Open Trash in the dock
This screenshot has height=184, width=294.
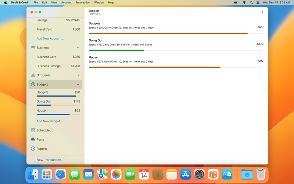(x=261, y=174)
